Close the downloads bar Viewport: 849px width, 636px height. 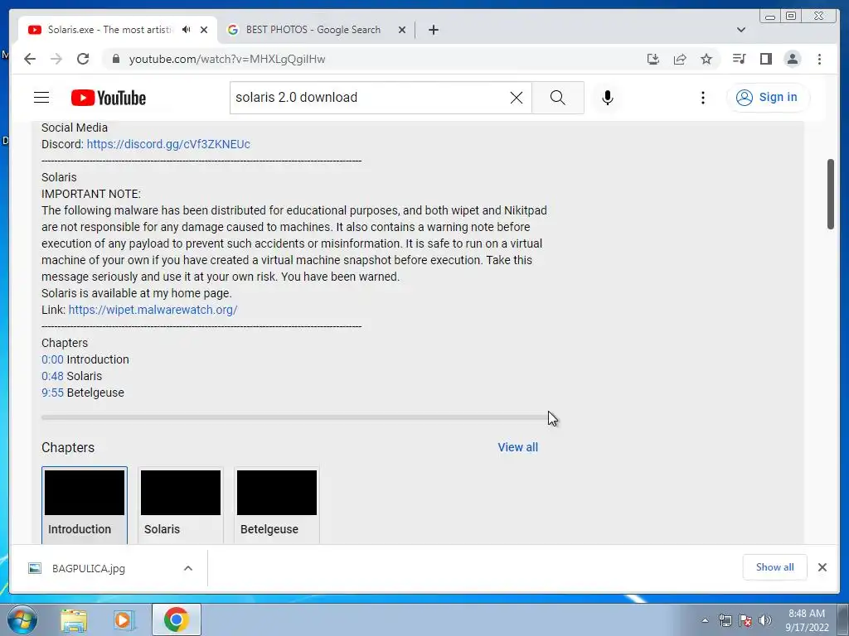tap(822, 566)
